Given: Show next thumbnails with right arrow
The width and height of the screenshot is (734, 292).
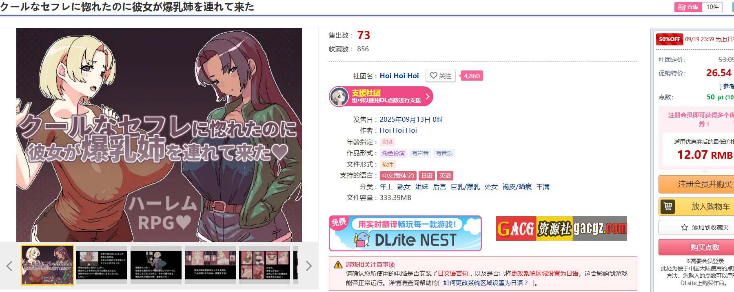Looking at the screenshot, I should click(309, 266).
